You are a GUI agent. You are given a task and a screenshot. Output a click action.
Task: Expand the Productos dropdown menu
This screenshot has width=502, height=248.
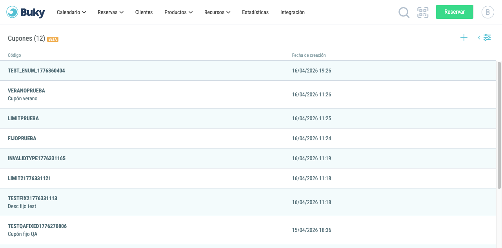coord(178,13)
